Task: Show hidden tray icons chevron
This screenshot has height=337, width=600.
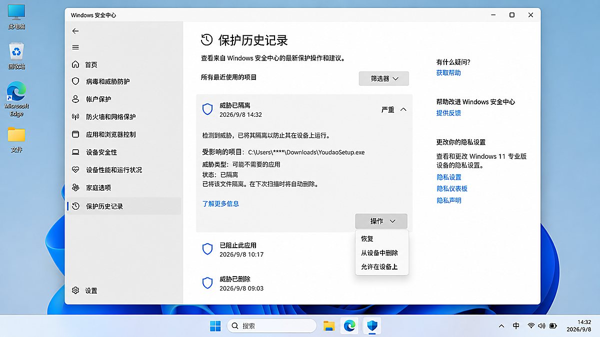Action: click(x=501, y=326)
